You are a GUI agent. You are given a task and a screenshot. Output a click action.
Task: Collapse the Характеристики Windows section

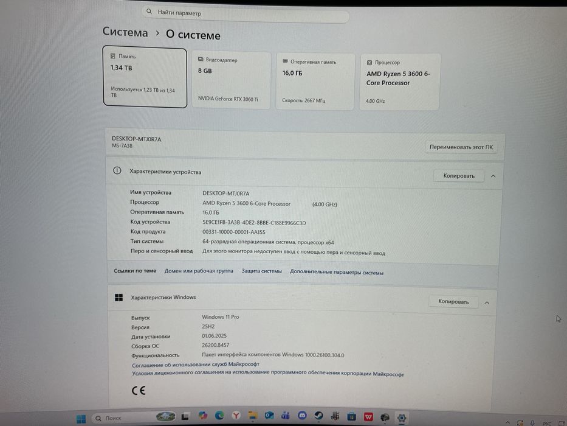coord(487,303)
